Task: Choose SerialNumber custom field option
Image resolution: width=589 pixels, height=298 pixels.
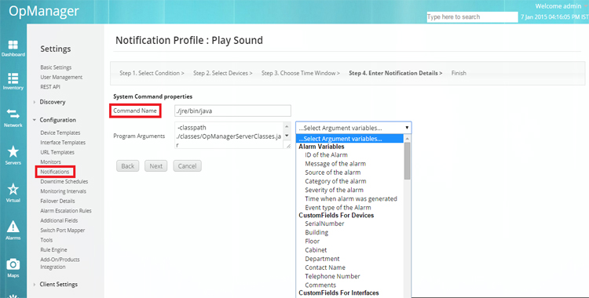Action: click(324, 223)
